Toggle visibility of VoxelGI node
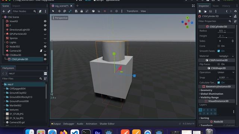Screen dimensions: 239x134 [45, 21]
